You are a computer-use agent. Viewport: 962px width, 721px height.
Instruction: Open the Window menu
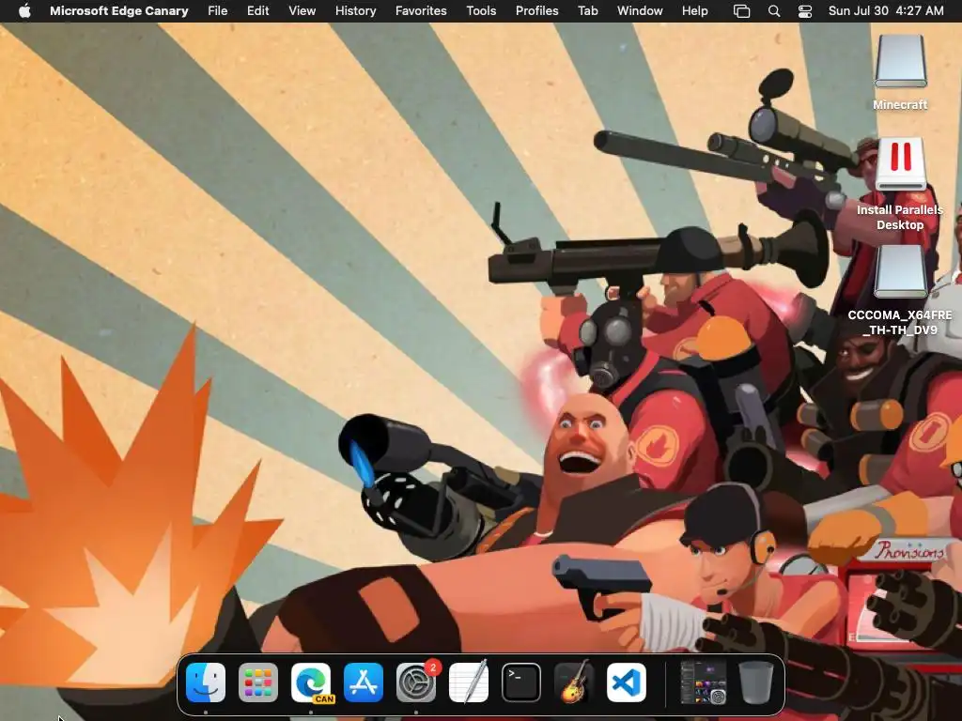pyautogui.click(x=640, y=10)
